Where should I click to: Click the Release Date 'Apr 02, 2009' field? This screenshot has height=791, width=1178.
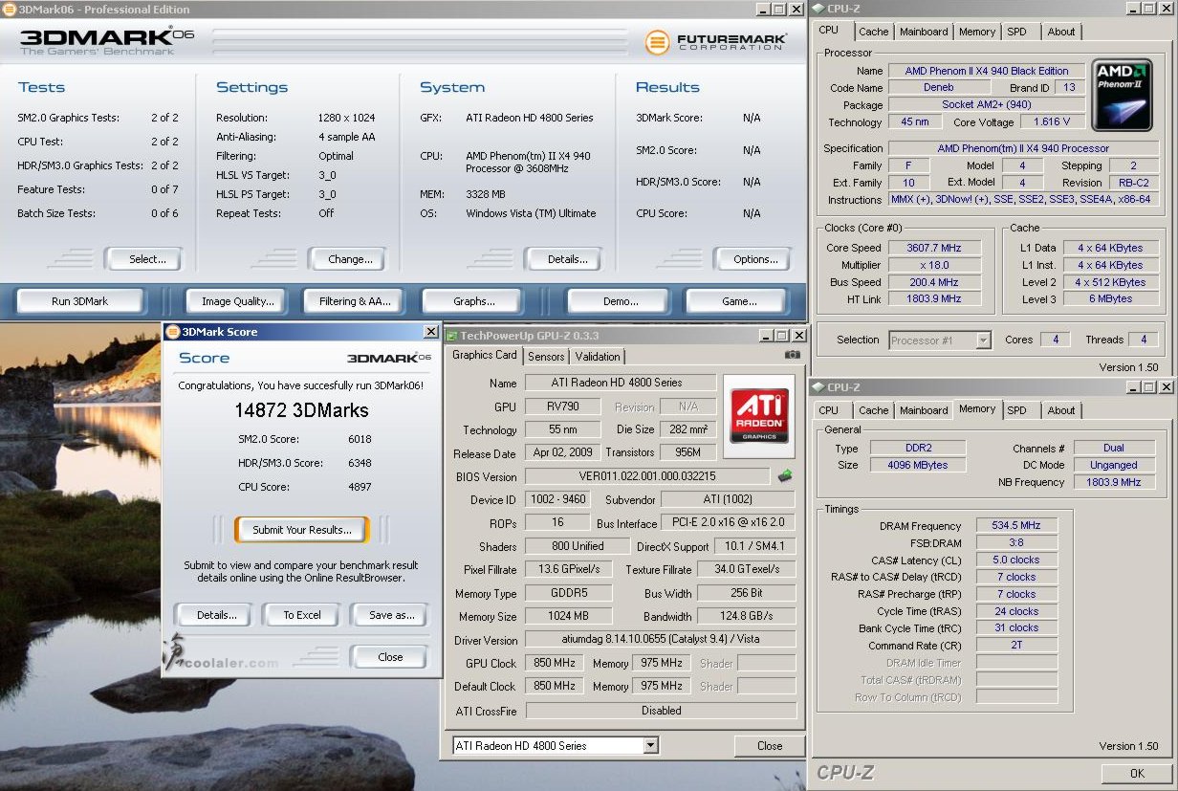(x=563, y=452)
